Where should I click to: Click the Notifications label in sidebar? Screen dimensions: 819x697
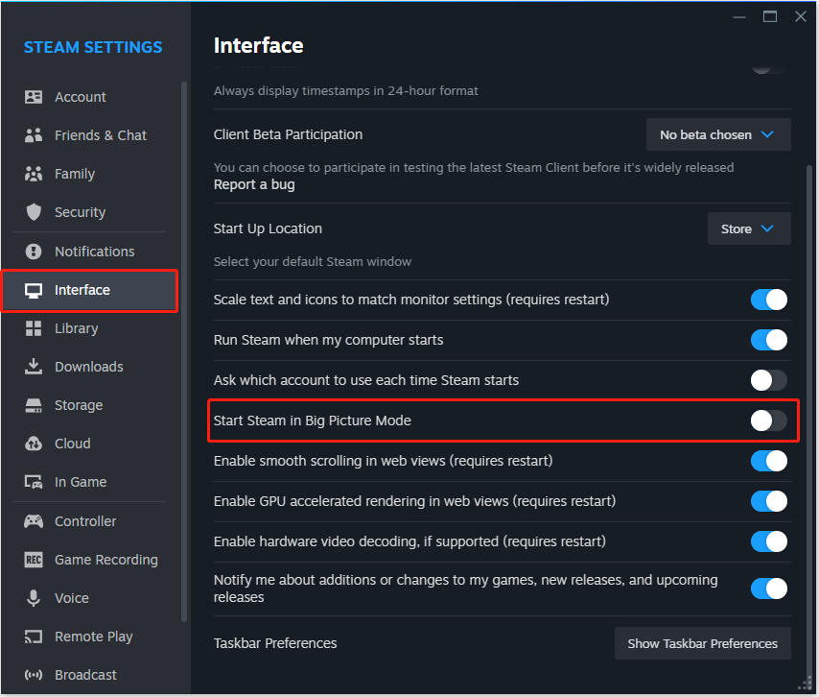[95, 252]
